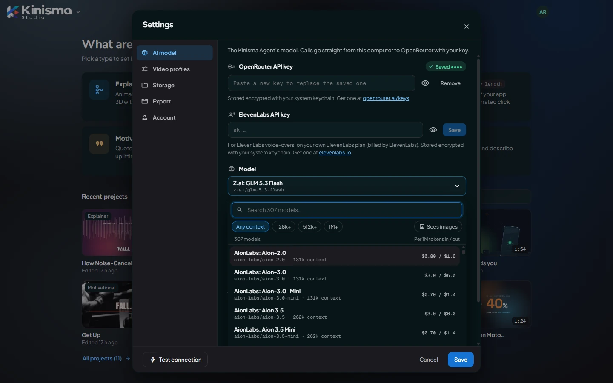The image size is (613, 383).
Task: Expand the Z.ai GLM 5.3 Flash model dropdown
Action: point(347,186)
